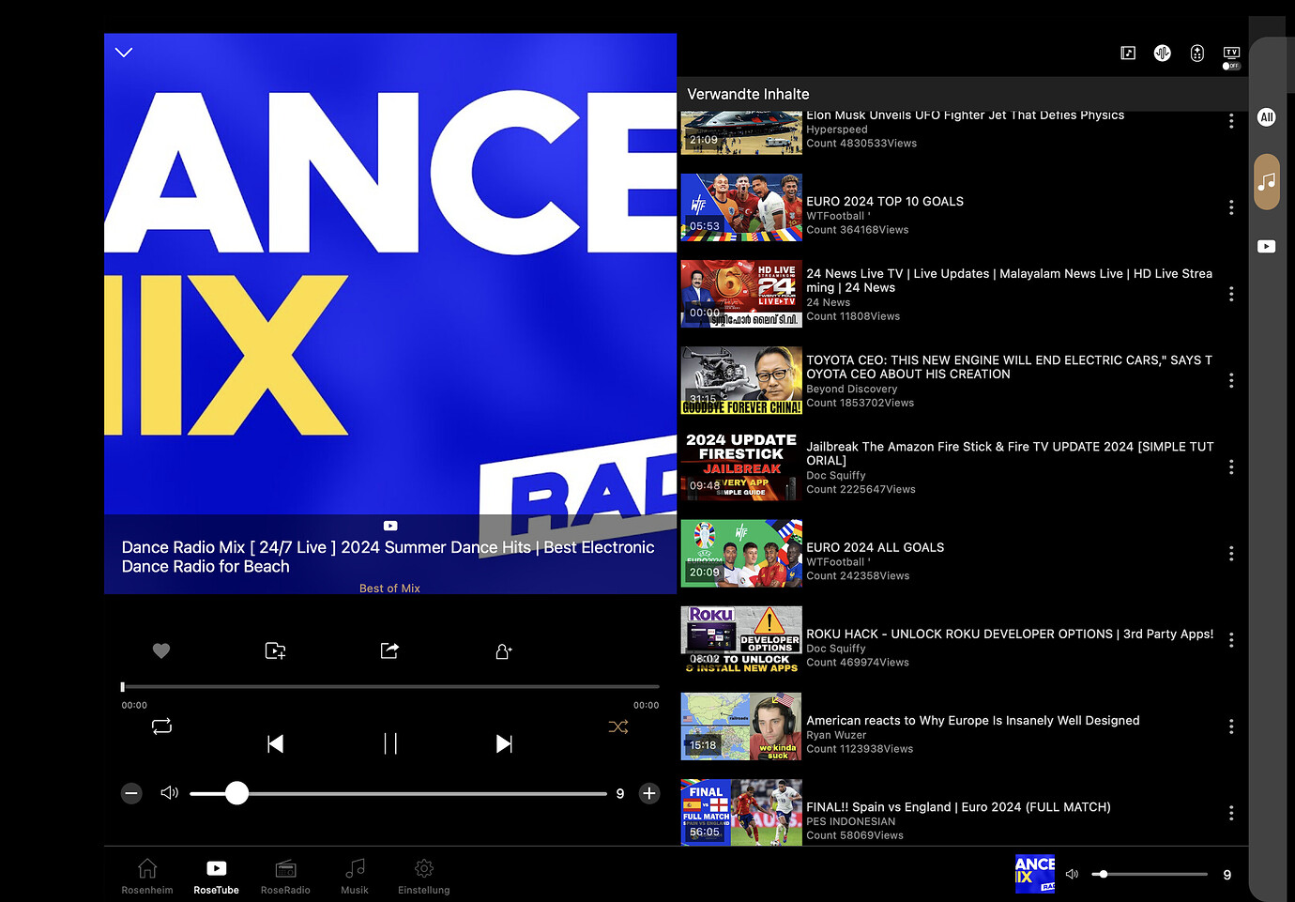This screenshot has height=902, width=1295.
Task: Play the Roku developer options thumbnail
Action: point(741,640)
